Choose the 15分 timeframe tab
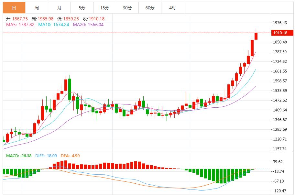This screenshot has height=195, width=295. (x=104, y=8)
